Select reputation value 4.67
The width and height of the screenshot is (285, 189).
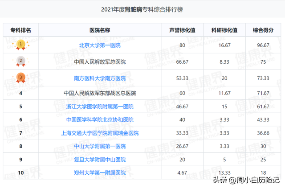pyautogui.click(x=182, y=173)
